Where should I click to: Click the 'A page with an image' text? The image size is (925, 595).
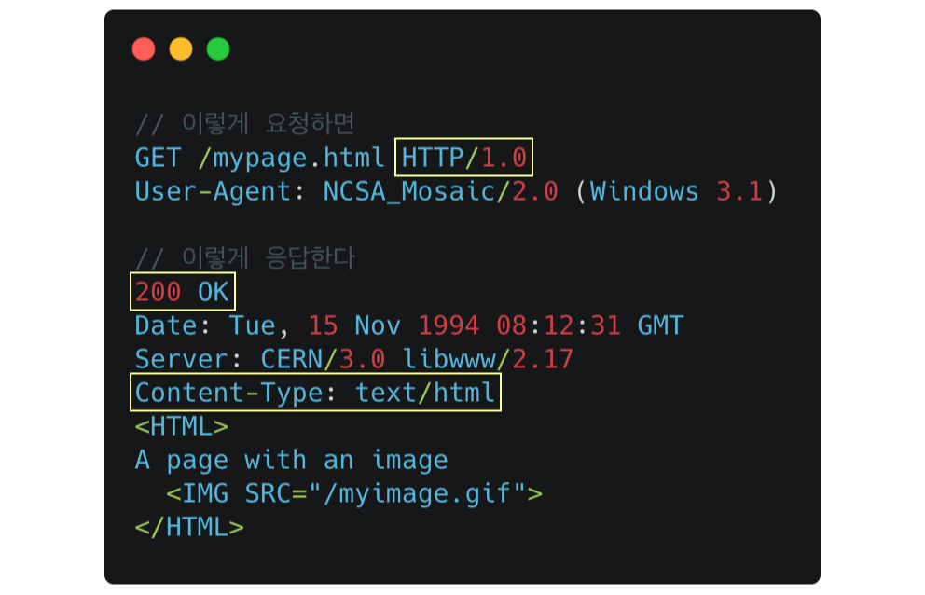pos(292,461)
